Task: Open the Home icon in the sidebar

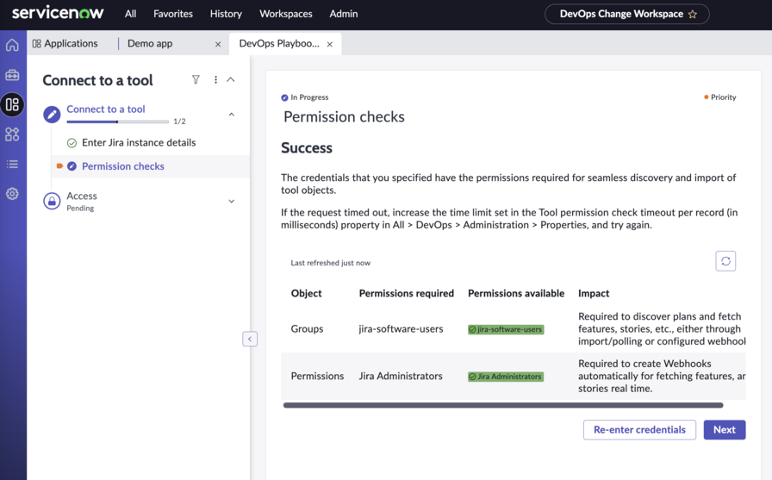Action: [12, 45]
